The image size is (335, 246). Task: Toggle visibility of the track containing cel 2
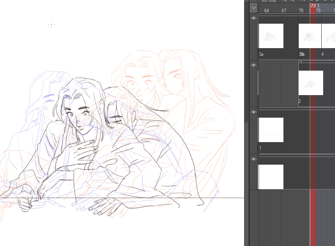254,65
